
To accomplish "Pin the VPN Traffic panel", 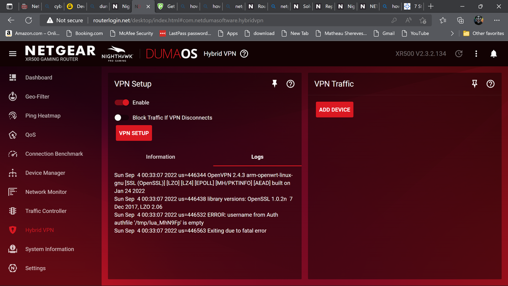I will click(x=474, y=84).
